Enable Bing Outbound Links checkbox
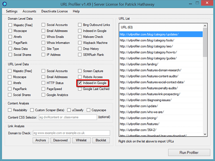The image size is (215, 161). tap(80, 25)
